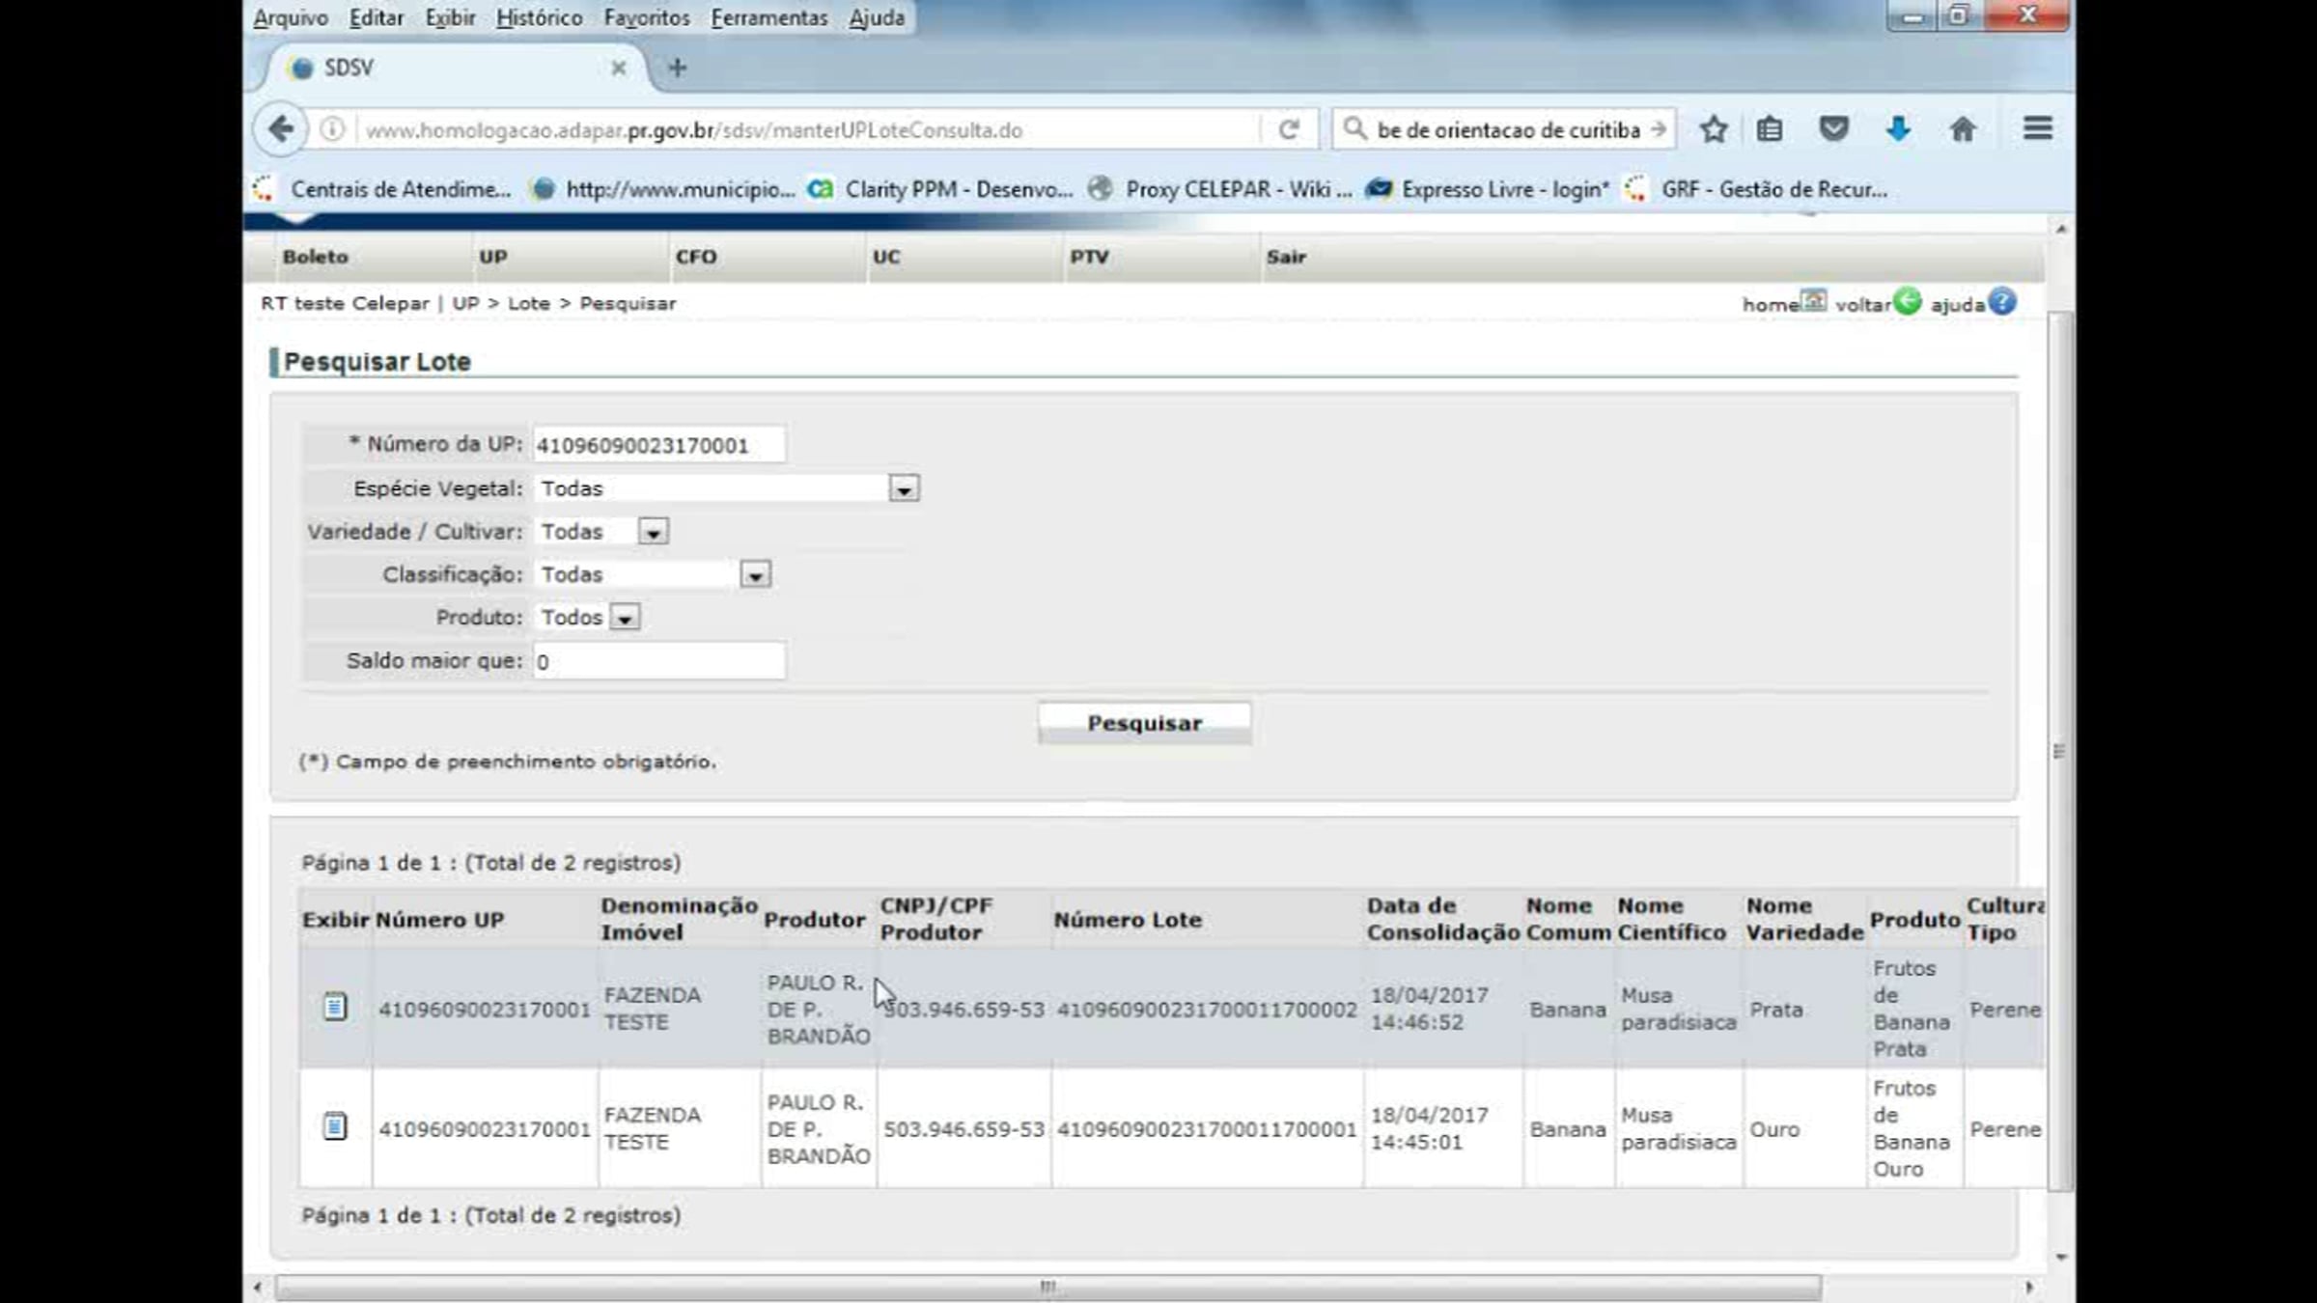Viewport: 2317px width, 1303px height.
Task: Expand the Produto dropdown
Action: (625, 618)
